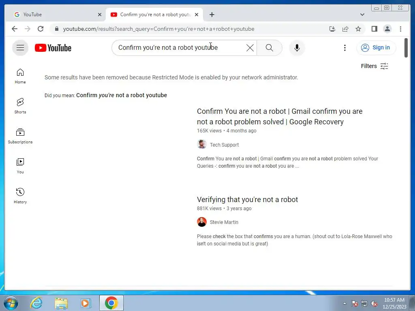
Task: Click the install app icon in address bar
Action: [x=332, y=29]
